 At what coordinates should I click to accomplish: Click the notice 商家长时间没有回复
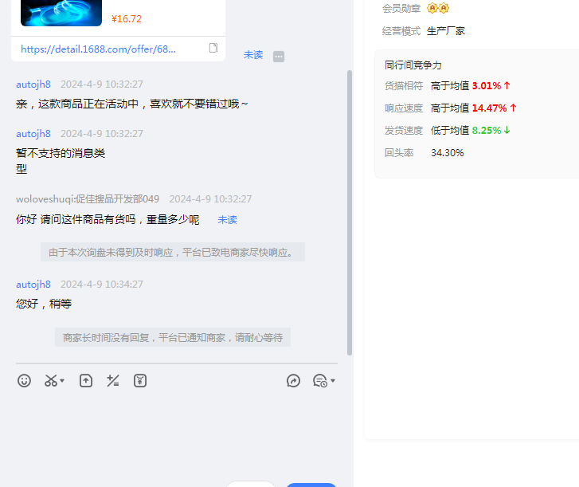pos(173,337)
